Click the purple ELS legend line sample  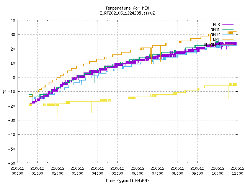228,25
